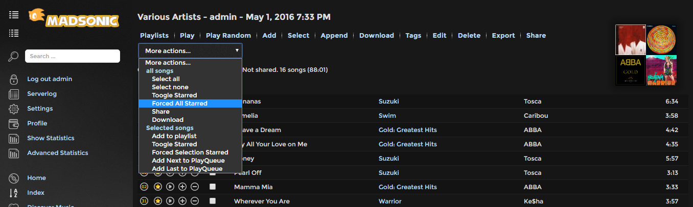This screenshot has width=693, height=207.
Task: Select the Select all option
Action: click(x=166, y=79)
